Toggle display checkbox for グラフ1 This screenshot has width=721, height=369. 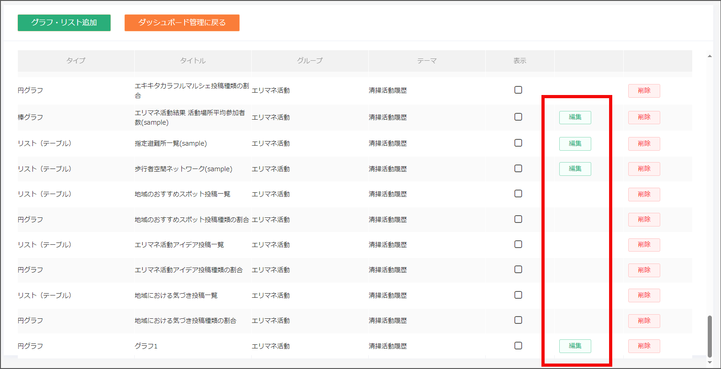click(x=518, y=346)
